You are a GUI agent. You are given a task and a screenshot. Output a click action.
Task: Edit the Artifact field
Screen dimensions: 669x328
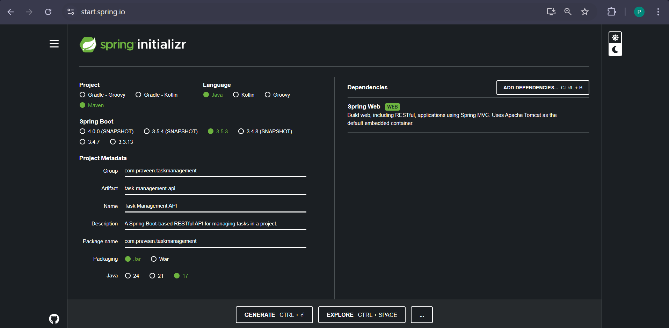(215, 188)
